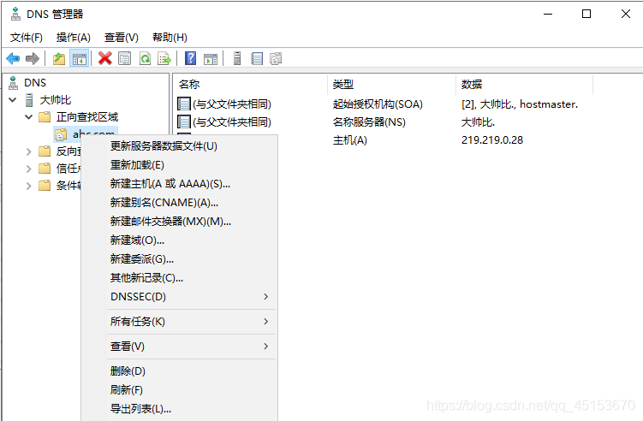Open the 帮助(H) menu
This screenshot has height=421, width=643.
[x=170, y=38]
